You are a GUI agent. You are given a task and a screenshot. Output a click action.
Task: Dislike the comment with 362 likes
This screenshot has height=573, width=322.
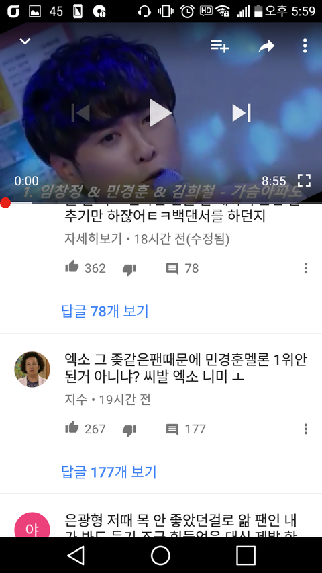click(129, 269)
